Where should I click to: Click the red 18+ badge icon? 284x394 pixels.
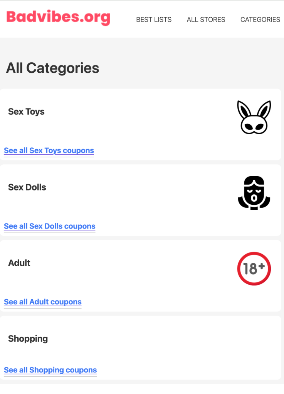pyautogui.click(x=254, y=269)
